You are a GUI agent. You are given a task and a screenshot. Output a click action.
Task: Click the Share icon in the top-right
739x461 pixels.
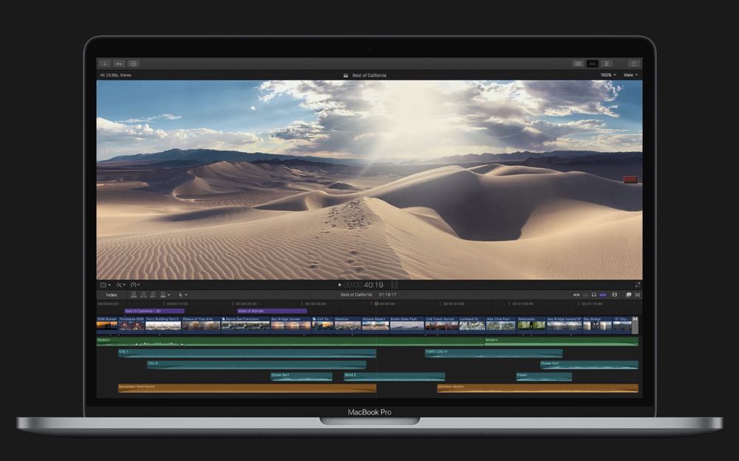[x=634, y=63]
